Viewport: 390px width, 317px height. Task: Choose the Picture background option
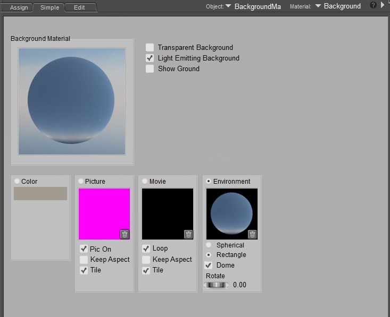81,181
